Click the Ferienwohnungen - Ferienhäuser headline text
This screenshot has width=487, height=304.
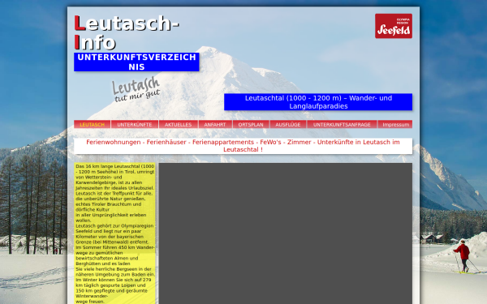[243, 146]
